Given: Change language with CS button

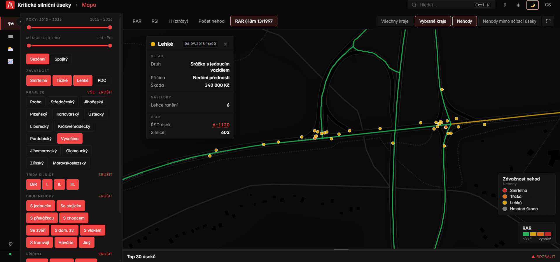Looking at the screenshot, I should [548, 5].
